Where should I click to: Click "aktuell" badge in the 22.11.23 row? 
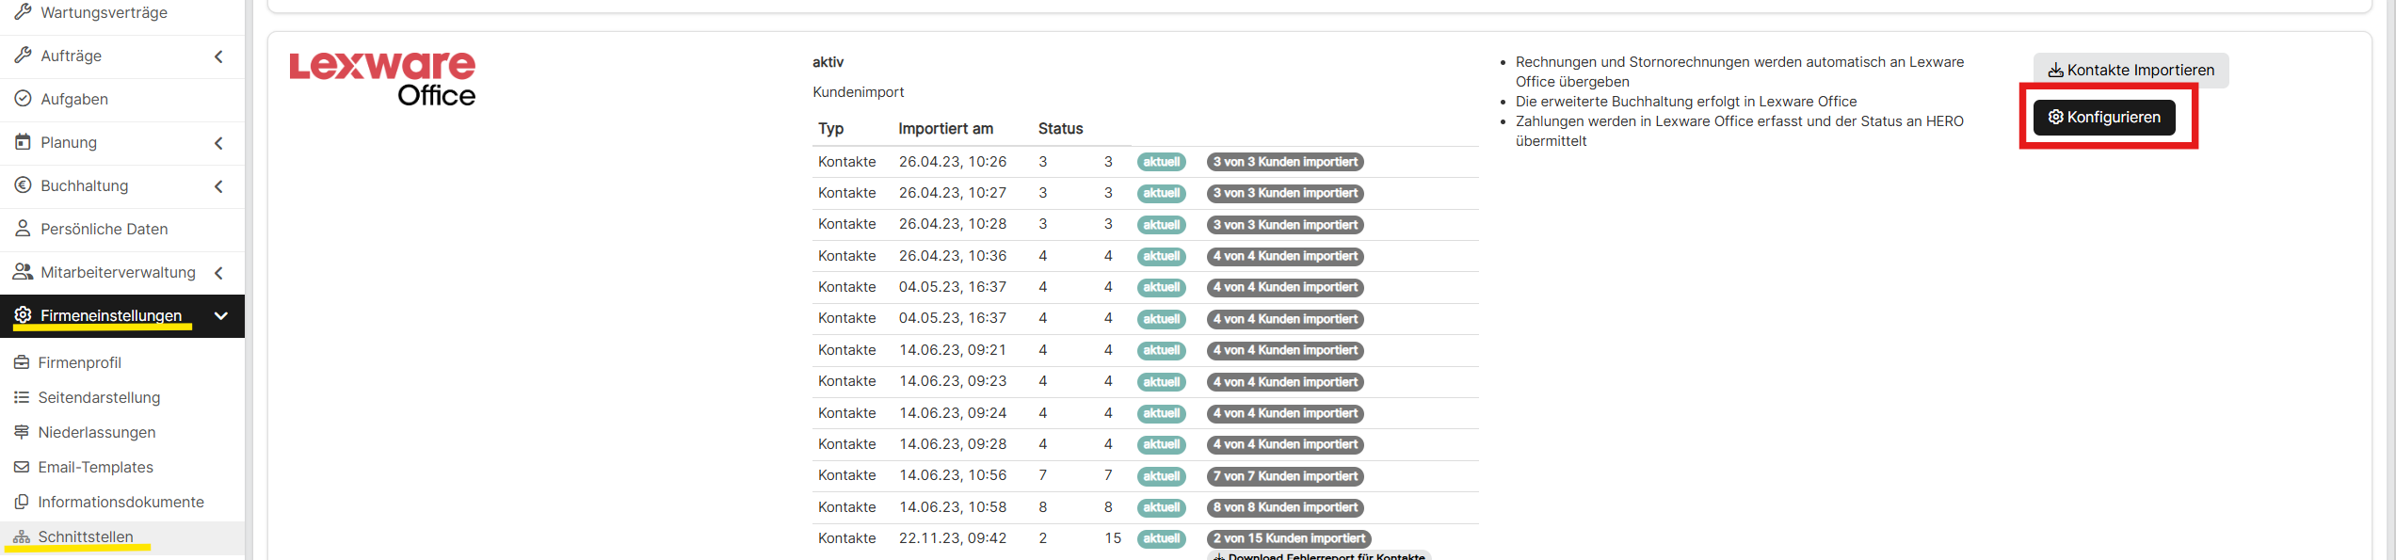[x=1161, y=538]
